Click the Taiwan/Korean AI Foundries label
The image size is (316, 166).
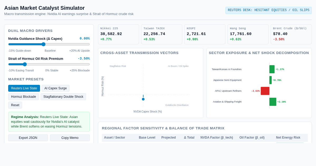(x=227, y=69)
